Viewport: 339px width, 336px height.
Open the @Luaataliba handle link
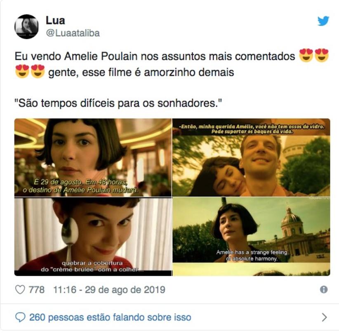[x=73, y=33]
